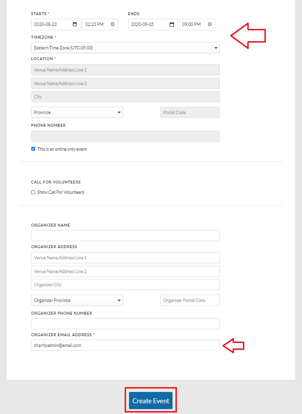
Task: Open the end date calendar picker icon
Action: (172, 24)
